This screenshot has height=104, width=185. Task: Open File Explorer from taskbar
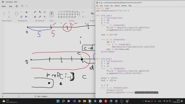click(x=84, y=101)
